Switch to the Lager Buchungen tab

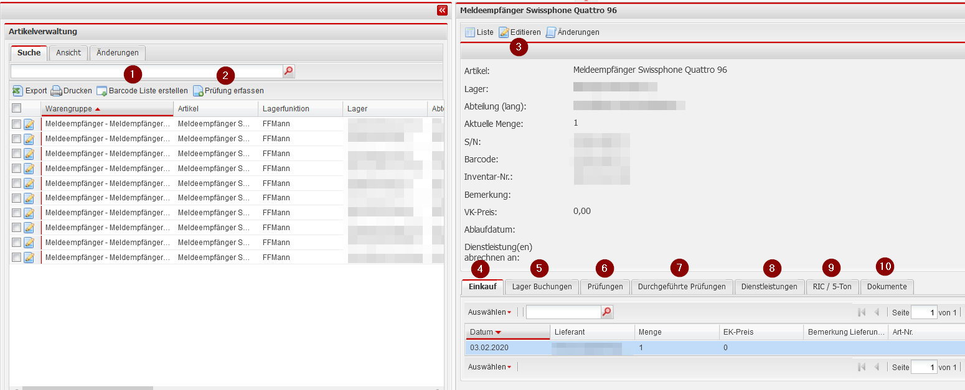(542, 287)
